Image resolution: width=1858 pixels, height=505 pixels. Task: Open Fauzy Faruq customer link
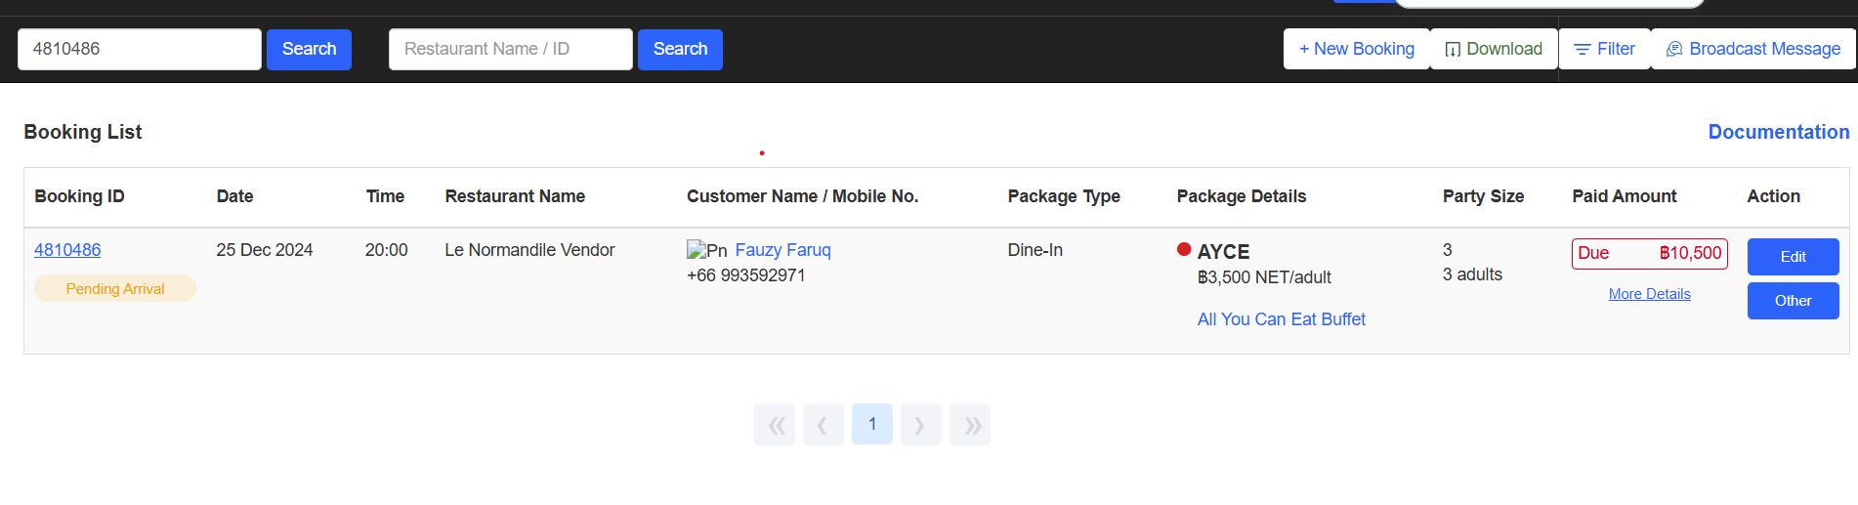click(782, 250)
